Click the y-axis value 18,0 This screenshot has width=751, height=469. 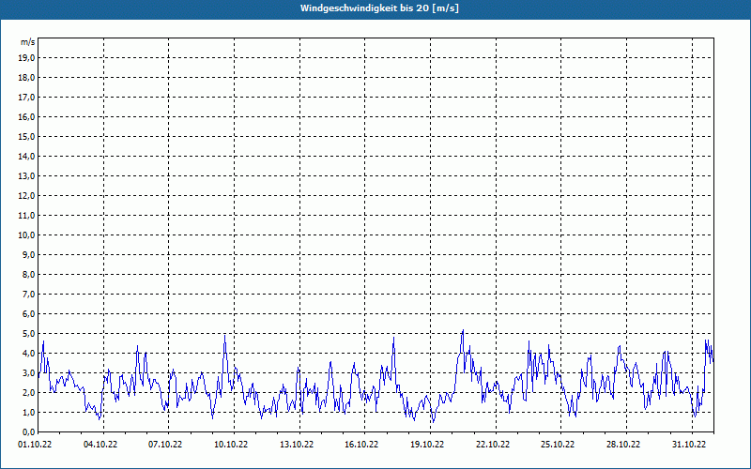coord(26,78)
